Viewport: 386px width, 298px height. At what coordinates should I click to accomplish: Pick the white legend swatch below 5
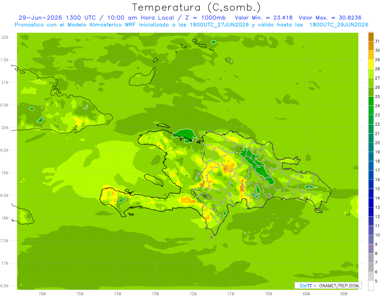click(x=371, y=286)
